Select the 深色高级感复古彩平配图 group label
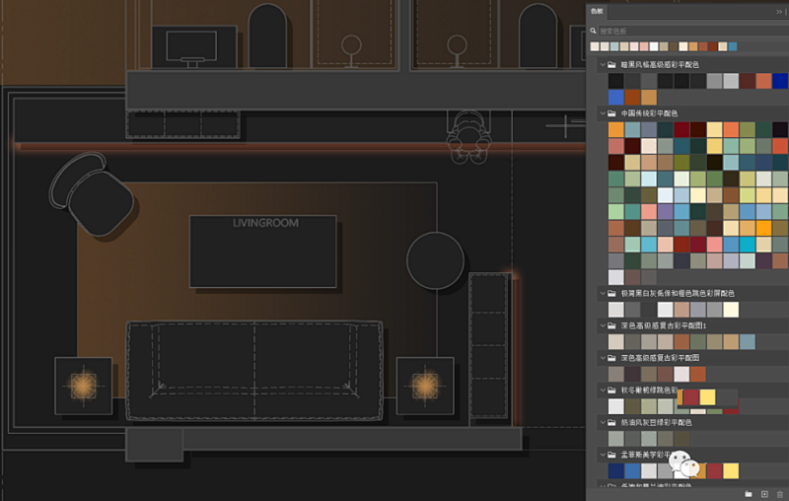Screen dimensions: 789x501 coord(659,357)
